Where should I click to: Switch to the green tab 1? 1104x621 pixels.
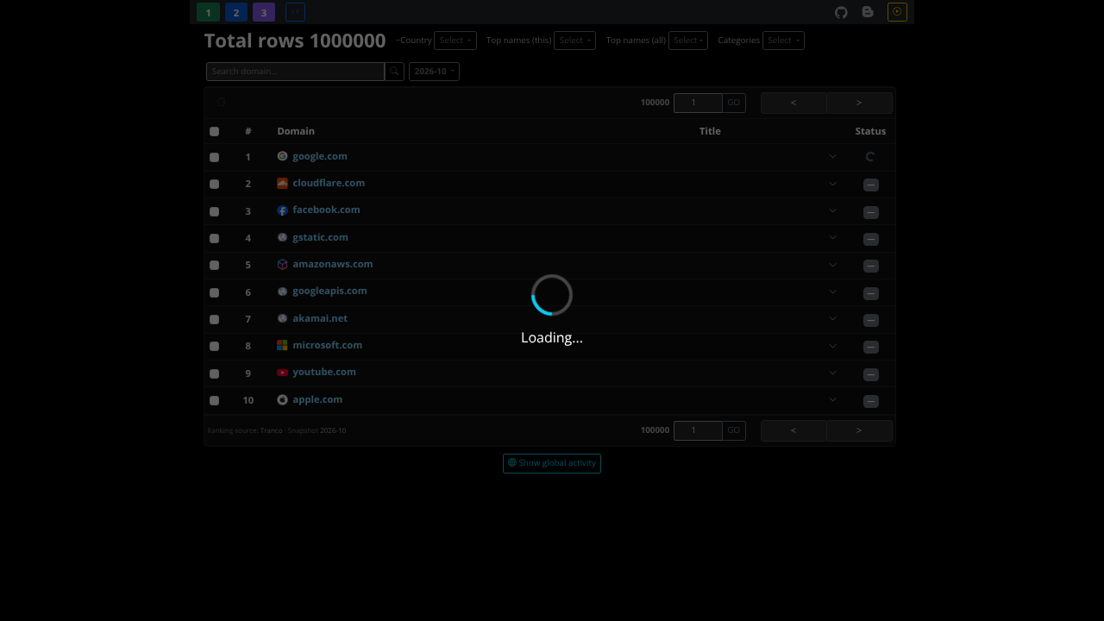click(x=208, y=12)
